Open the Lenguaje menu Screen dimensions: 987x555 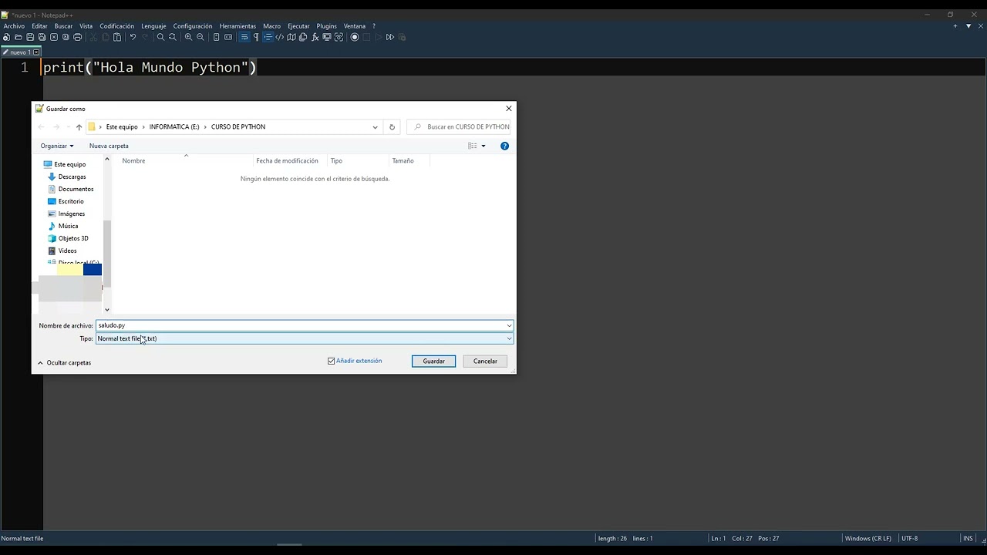[x=153, y=26]
